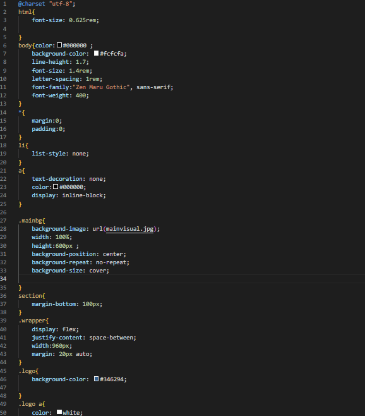Viewport: 365px width, 416px height.
Task: Click the #fcfcfa background-color swatch
Action: (x=96, y=53)
